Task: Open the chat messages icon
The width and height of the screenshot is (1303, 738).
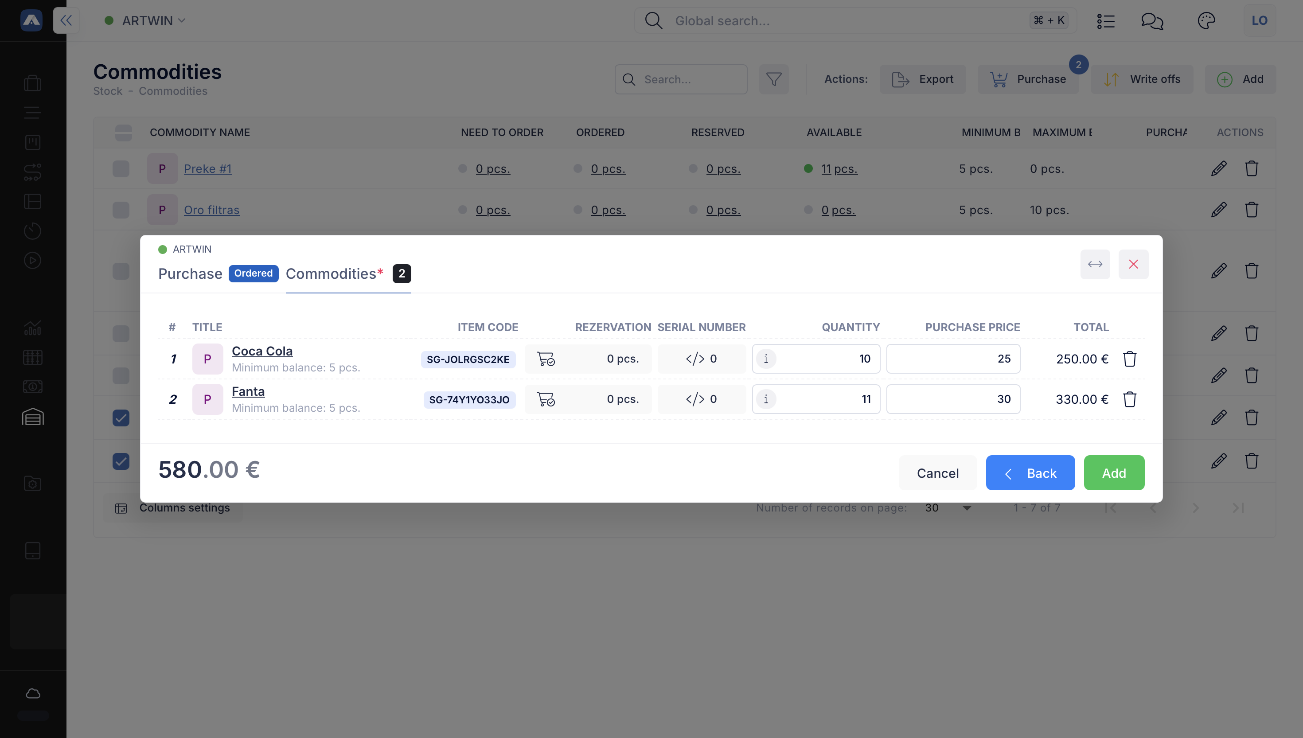Action: click(x=1151, y=21)
